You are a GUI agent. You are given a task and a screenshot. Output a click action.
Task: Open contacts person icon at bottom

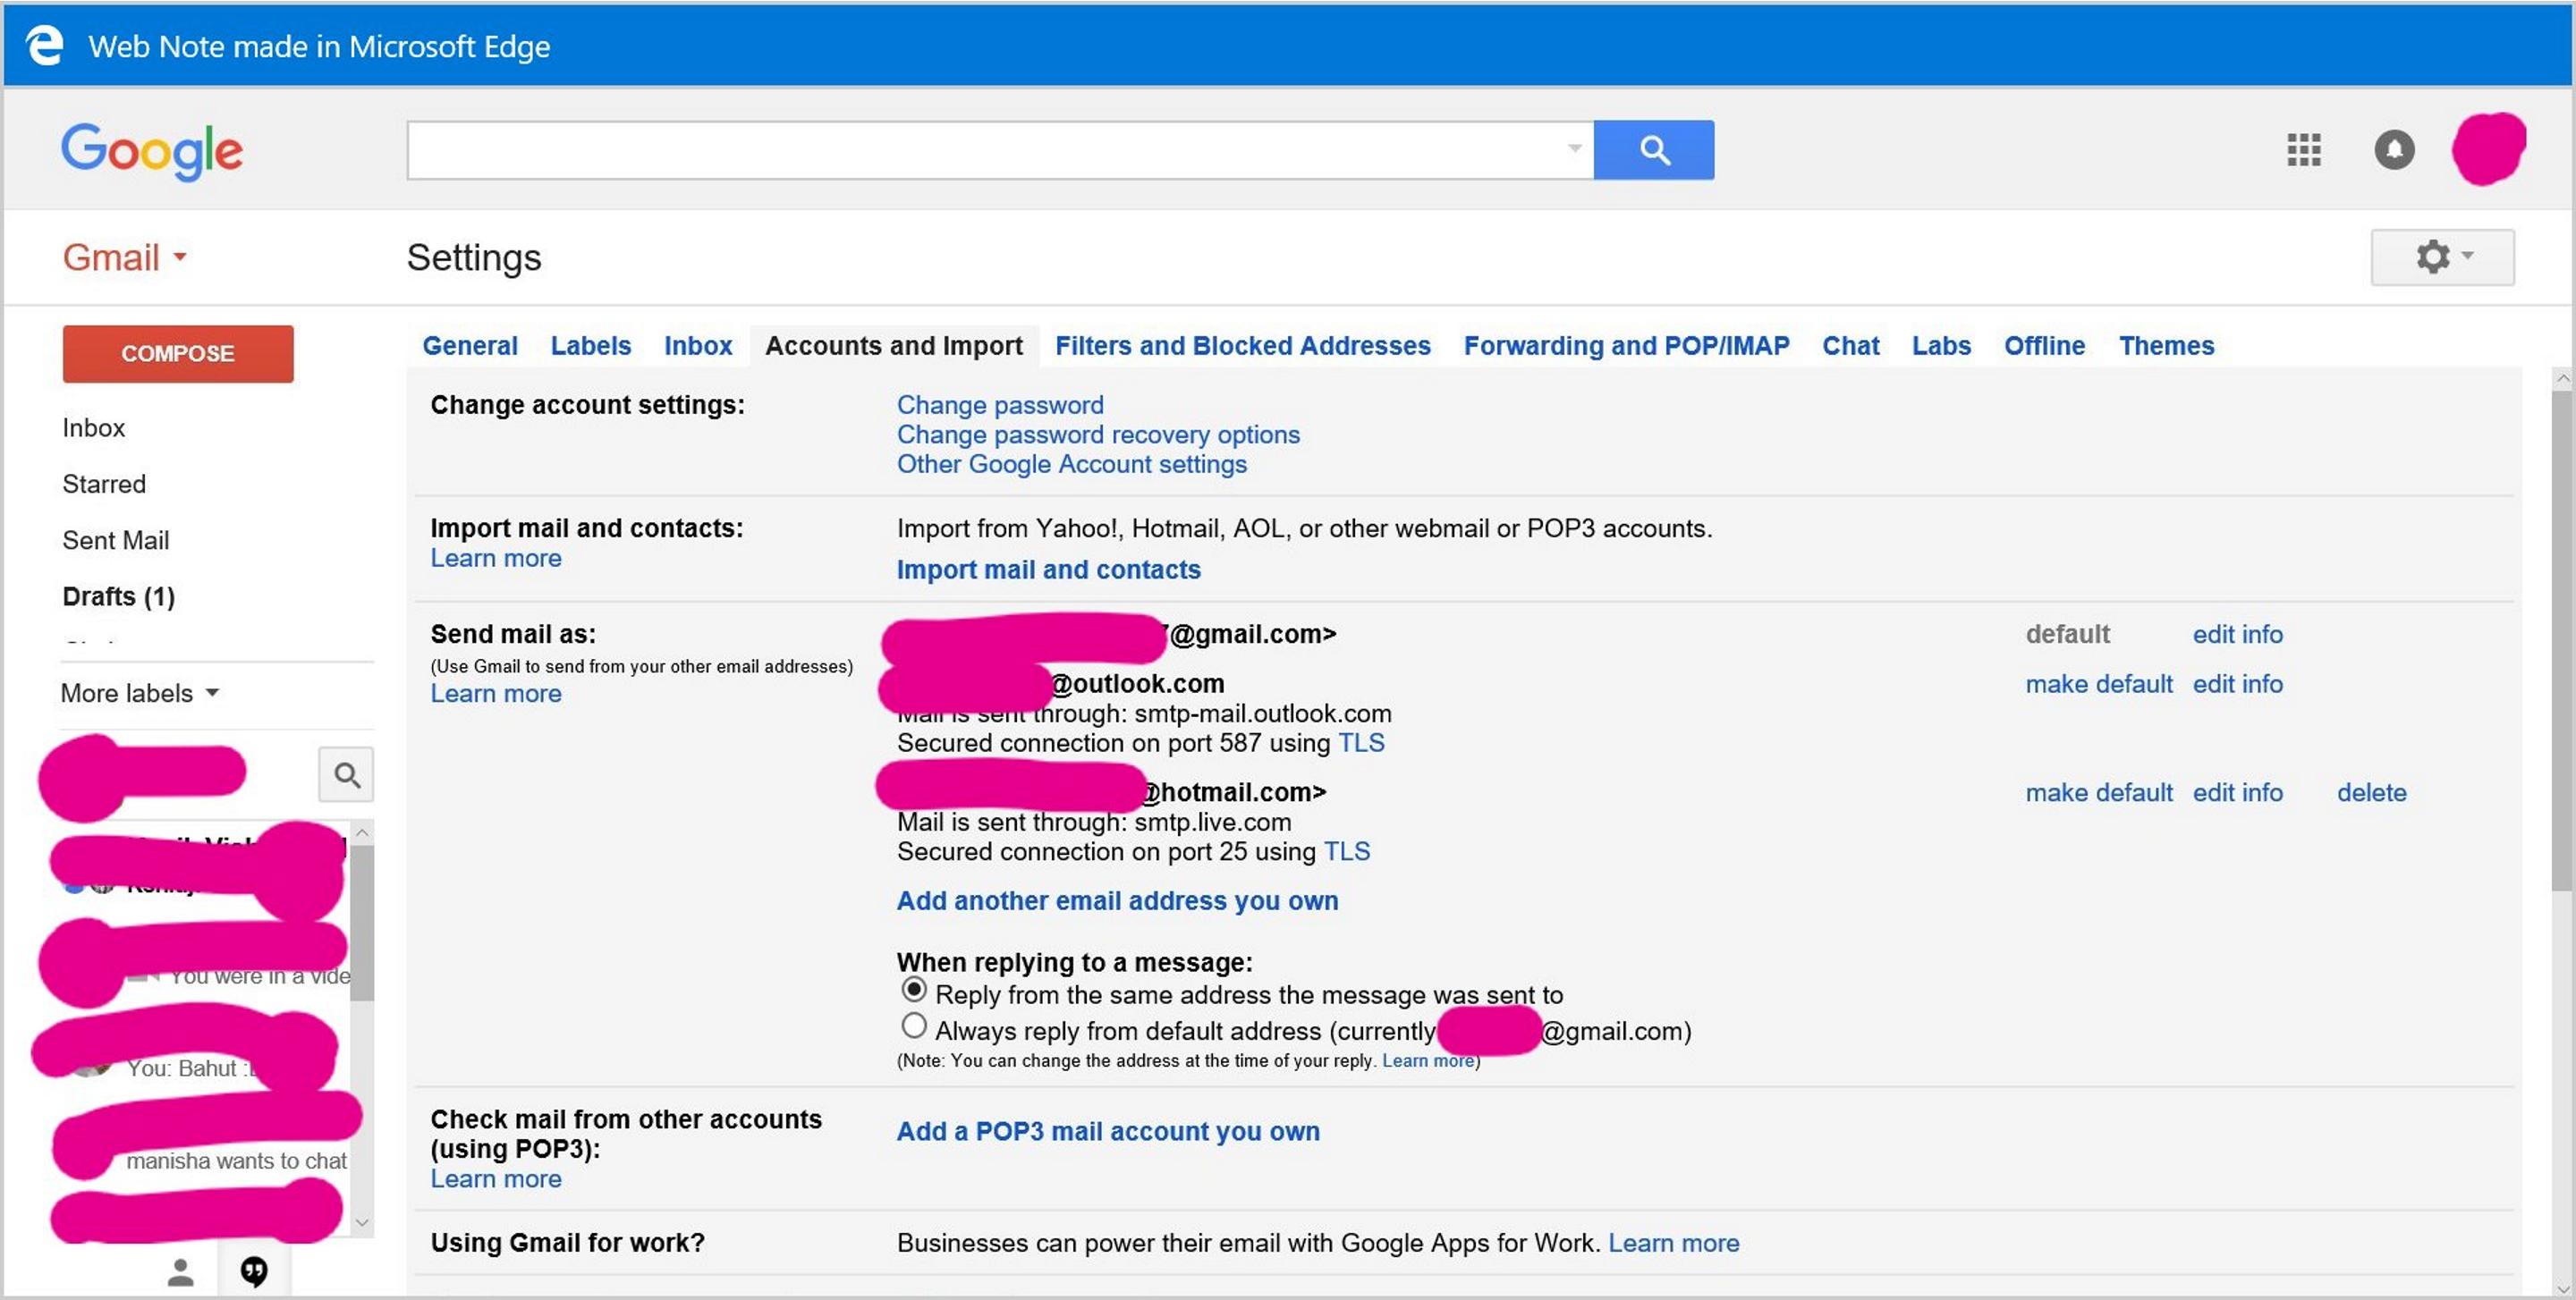[x=180, y=1272]
